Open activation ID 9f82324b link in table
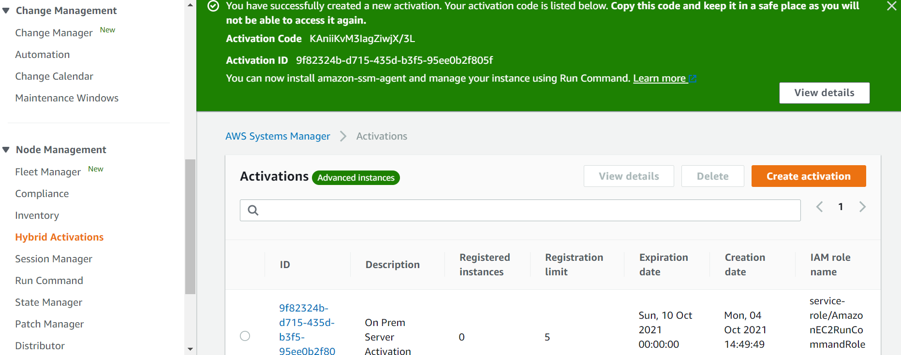Image resolution: width=901 pixels, height=355 pixels. 307,329
